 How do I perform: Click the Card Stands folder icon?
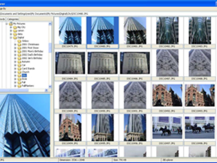(x=19, y=69)
